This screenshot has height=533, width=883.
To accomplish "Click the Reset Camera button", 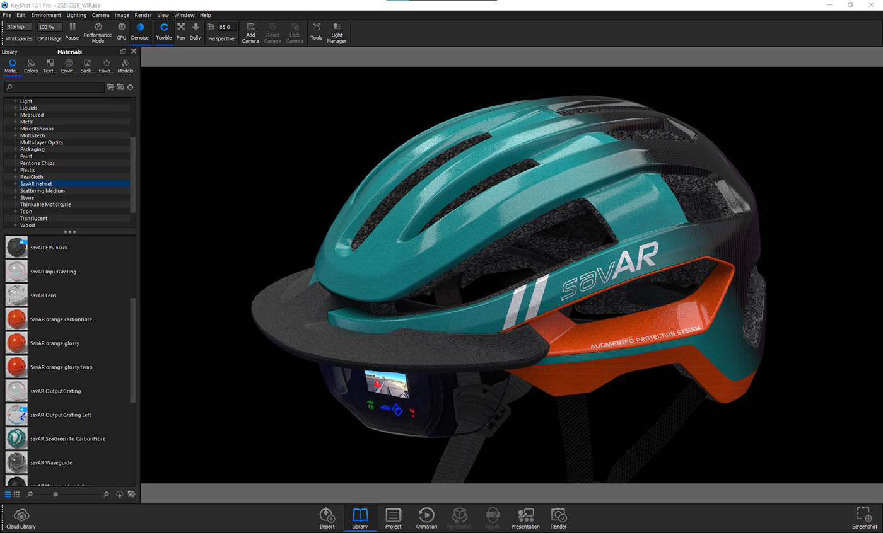I will pos(272,30).
